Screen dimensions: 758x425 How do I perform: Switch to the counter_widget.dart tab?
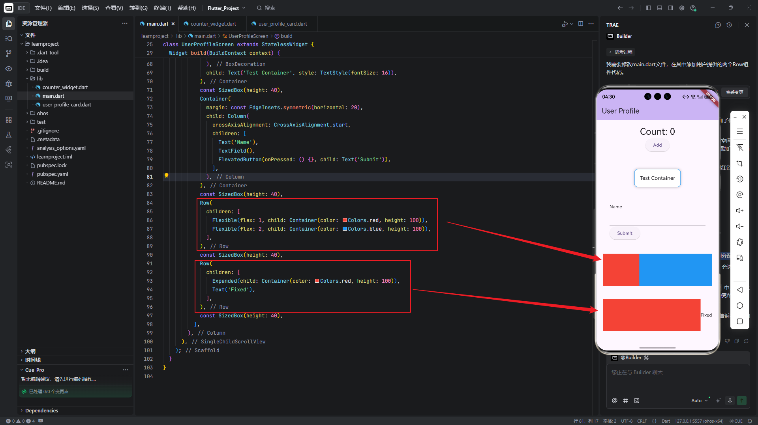point(213,24)
